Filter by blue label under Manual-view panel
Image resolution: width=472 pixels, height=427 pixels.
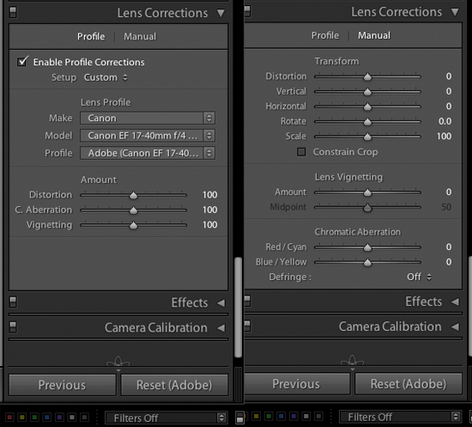(x=281, y=417)
